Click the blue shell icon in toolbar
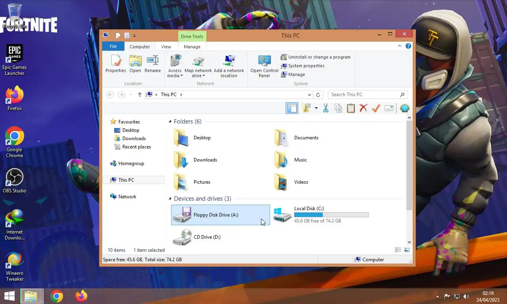The width and height of the screenshot is (507, 304). pos(404,108)
